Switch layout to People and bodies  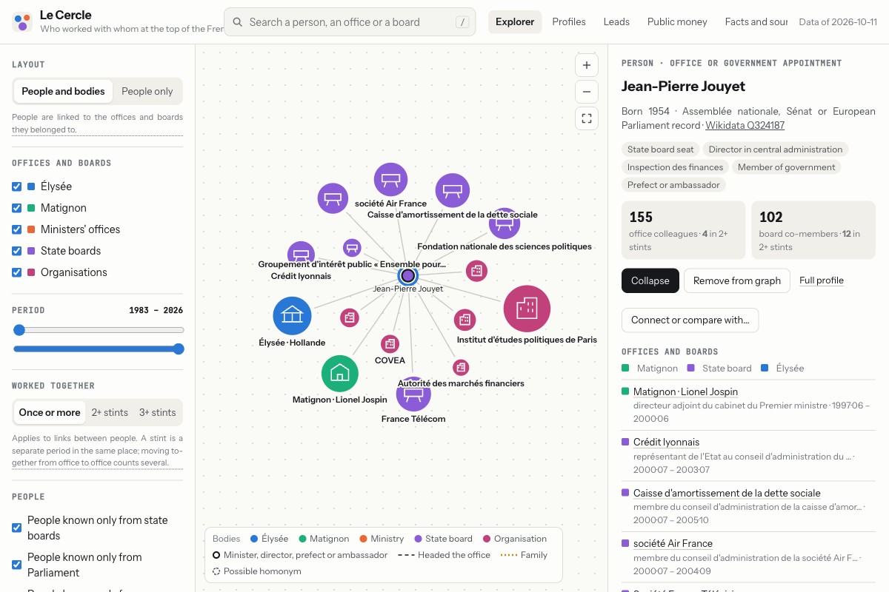63,91
